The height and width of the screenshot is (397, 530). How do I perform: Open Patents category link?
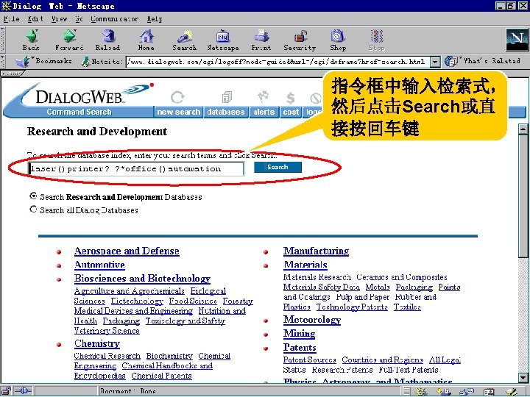(300, 347)
